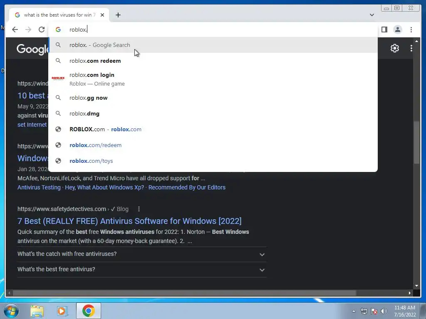Click the taskbar clock showing 11:48 AM
426x319 pixels.
pyautogui.click(x=405, y=311)
